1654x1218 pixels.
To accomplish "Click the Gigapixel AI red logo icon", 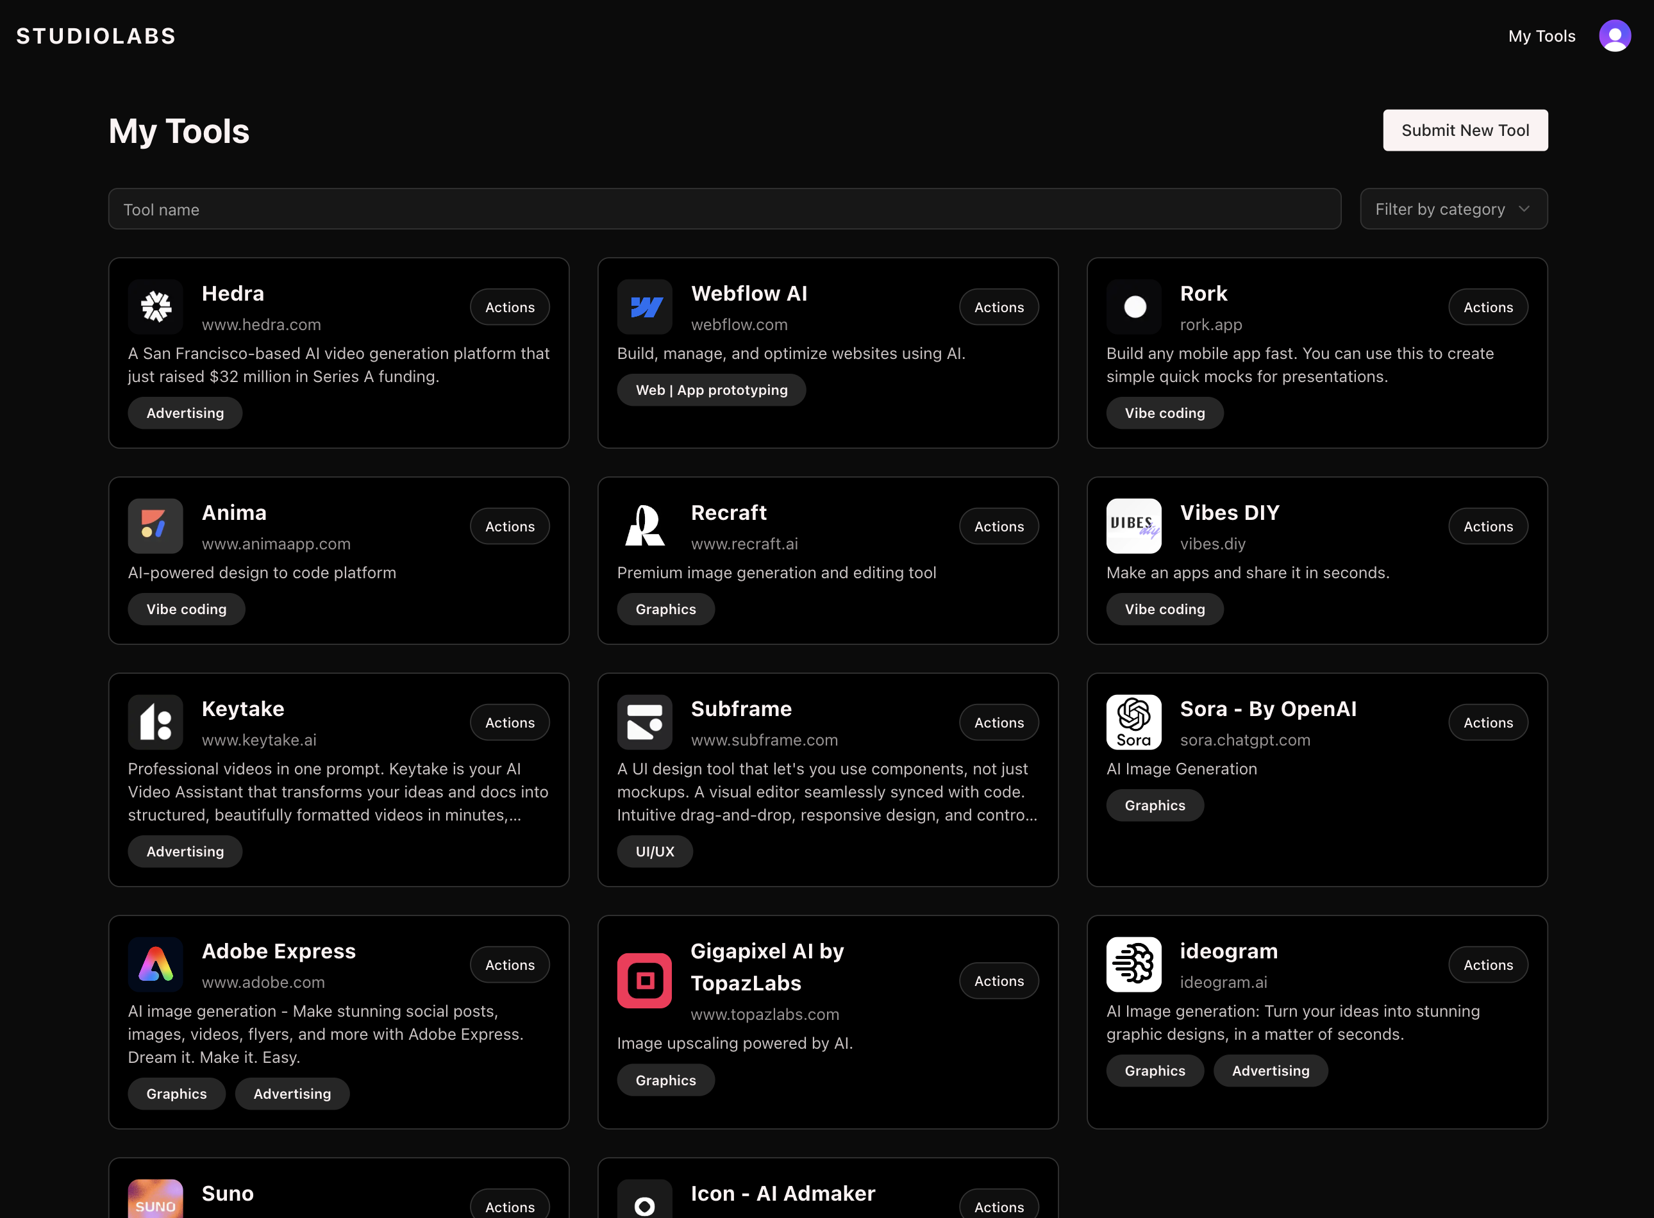I will [644, 981].
